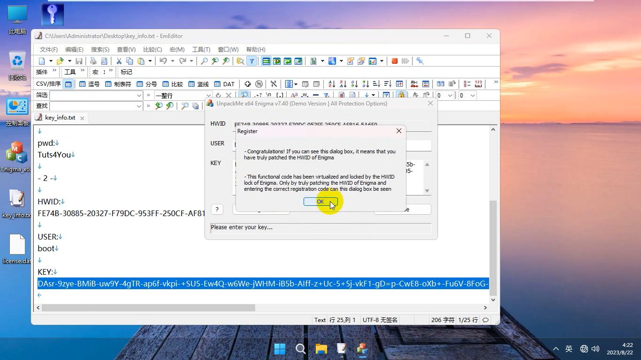Click the question mark button in UnpackMe
The height and width of the screenshot is (360, 641).
point(217,210)
